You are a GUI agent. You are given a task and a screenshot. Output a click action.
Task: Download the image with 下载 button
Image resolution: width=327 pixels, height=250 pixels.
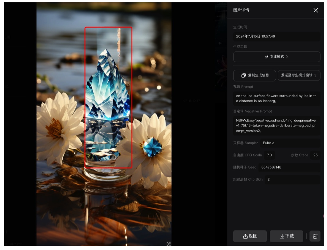(286, 236)
